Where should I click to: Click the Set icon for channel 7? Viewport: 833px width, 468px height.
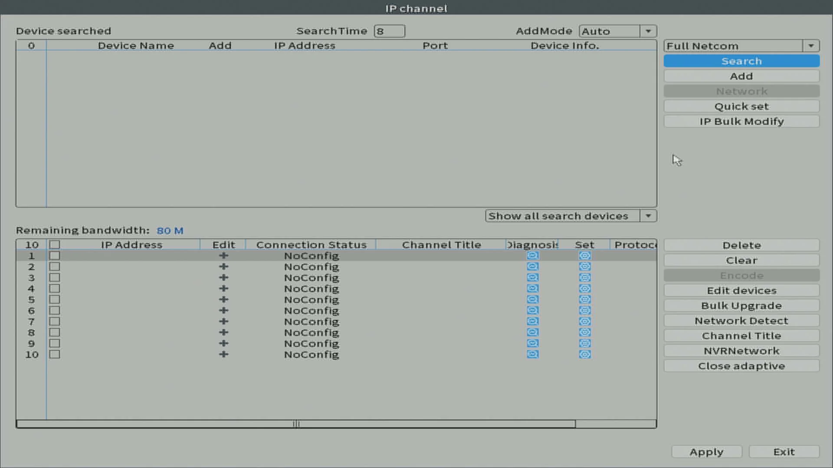point(585,321)
